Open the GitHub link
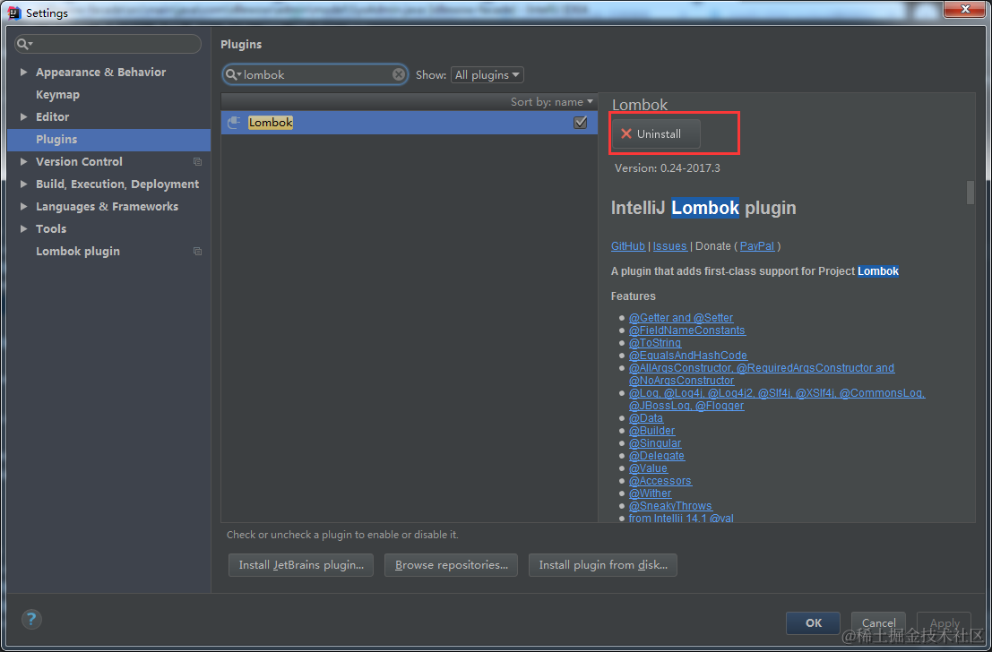 click(x=627, y=246)
